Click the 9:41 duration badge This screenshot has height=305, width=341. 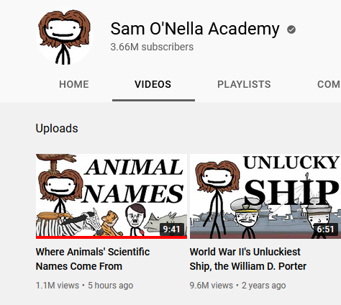[171, 229]
